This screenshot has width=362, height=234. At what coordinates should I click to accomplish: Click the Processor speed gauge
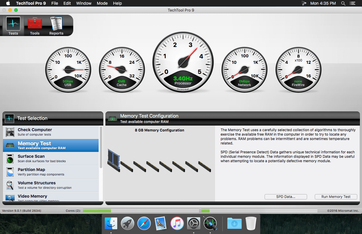pyautogui.click(x=183, y=62)
